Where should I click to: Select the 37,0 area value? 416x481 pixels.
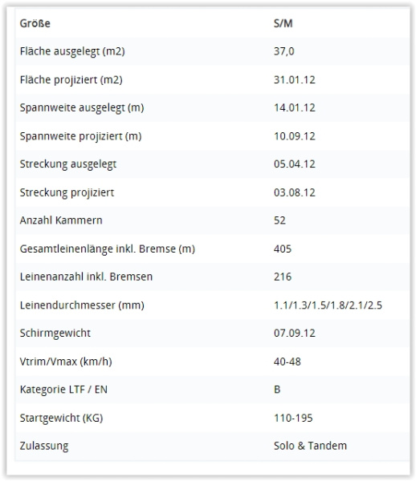[x=283, y=51]
